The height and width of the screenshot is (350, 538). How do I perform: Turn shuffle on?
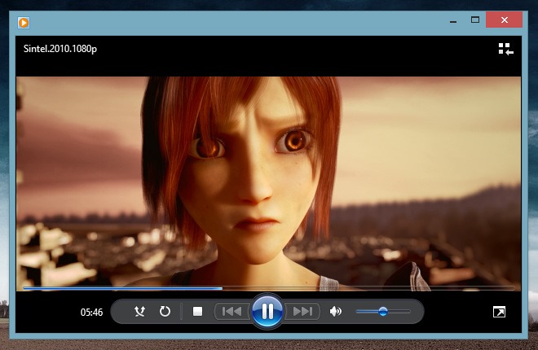[139, 311]
